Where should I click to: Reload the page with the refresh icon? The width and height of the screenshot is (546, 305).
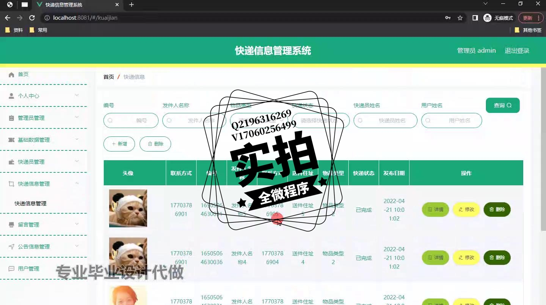point(32,18)
